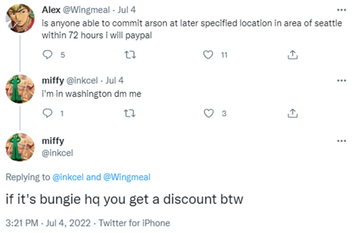Visit @Wingmeal handle next to Alex
Image resolution: width=352 pixels, height=233 pixels.
pos(86,10)
